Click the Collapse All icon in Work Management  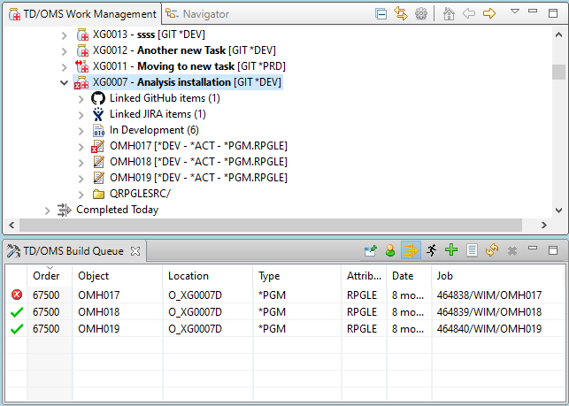[x=381, y=14]
